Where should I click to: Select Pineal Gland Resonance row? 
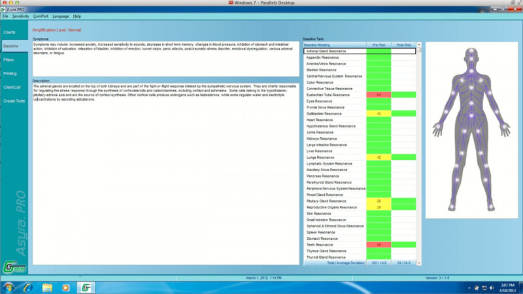(360, 195)
